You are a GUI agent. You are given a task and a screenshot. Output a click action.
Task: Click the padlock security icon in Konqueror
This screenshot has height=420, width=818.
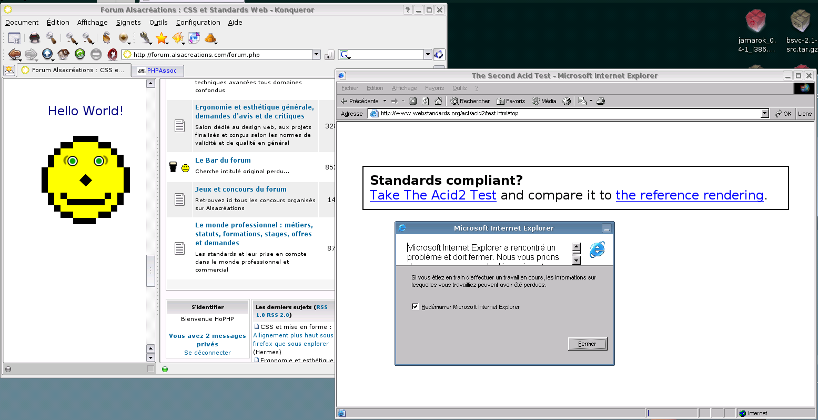tap(107, 38)
